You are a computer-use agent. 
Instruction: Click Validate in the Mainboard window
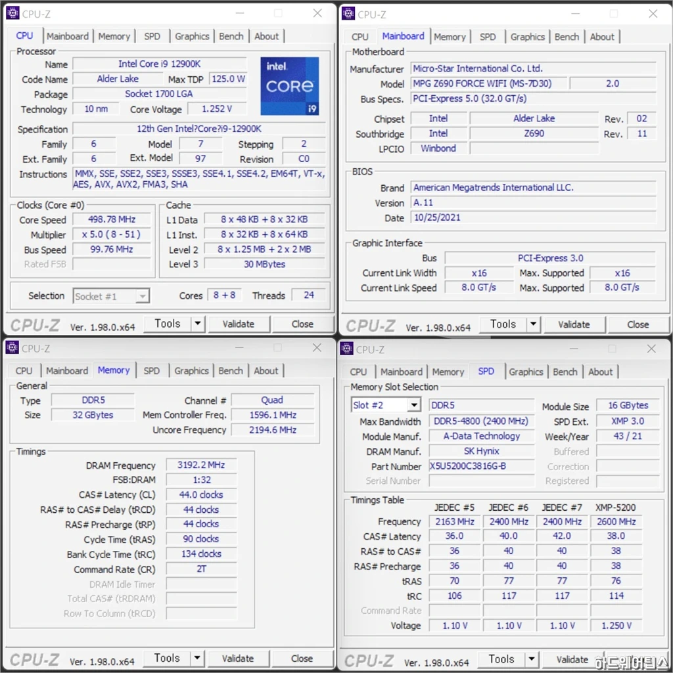tap(574, 324)
